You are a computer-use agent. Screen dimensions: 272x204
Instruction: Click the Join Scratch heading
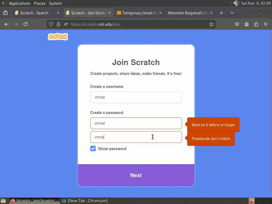tap(136, 62)
